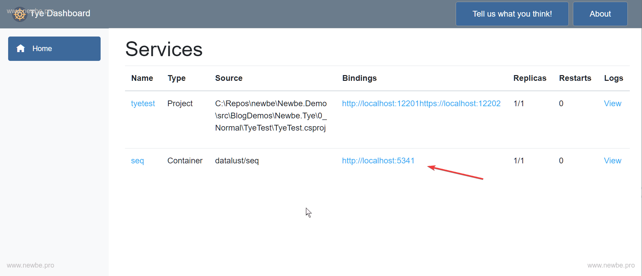
Task: Open the About button in header
Action: pos(600,14)
